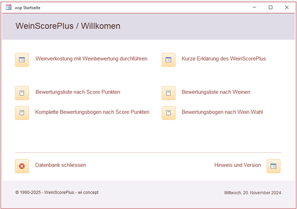Select the Bewertungsliste nach Score Punkten text
Screen dimensions: 297x209
tap(78, 92)
